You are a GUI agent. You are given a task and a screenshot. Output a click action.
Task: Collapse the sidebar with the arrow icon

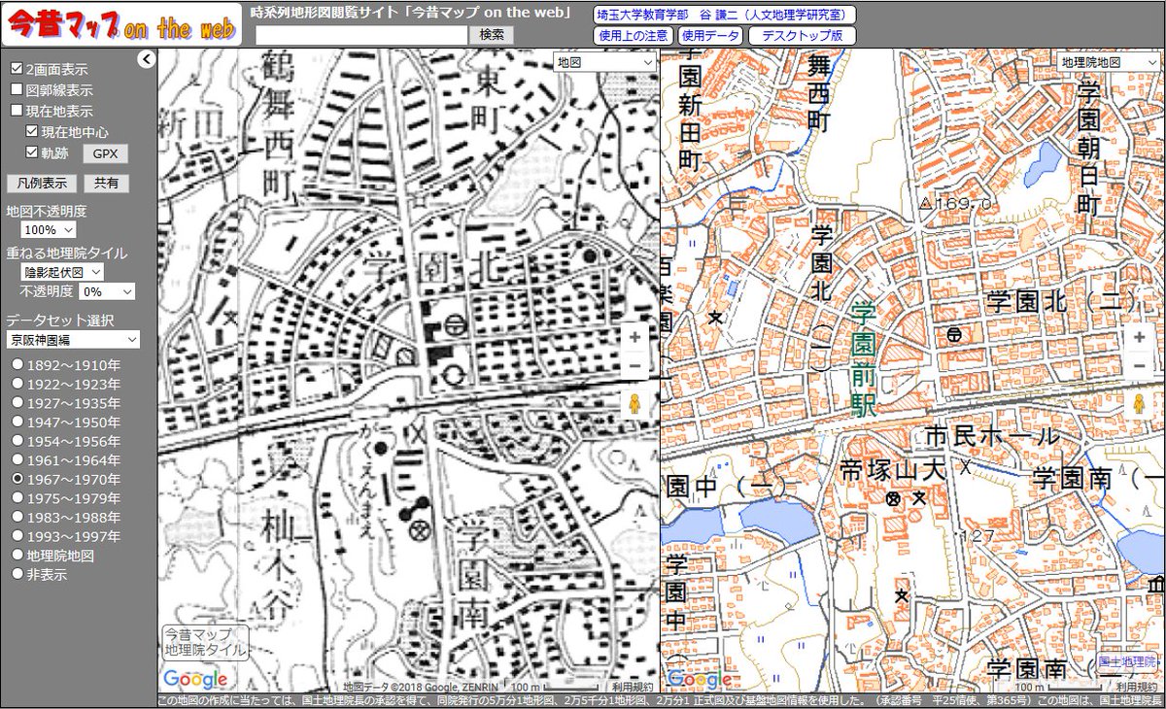coord(147,60)
